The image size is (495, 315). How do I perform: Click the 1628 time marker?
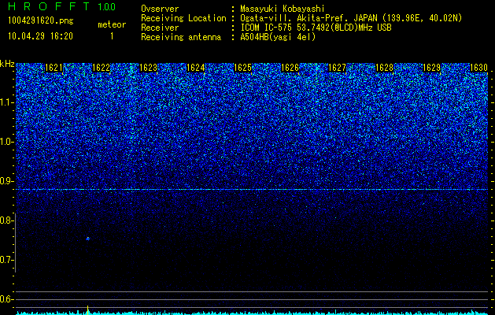pos(384,68)
